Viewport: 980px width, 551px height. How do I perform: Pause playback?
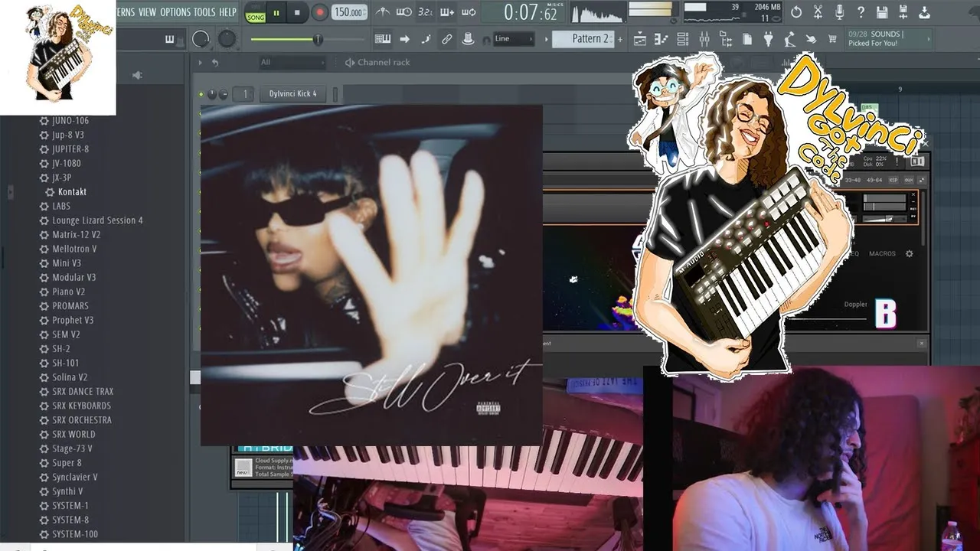point(276,13)
